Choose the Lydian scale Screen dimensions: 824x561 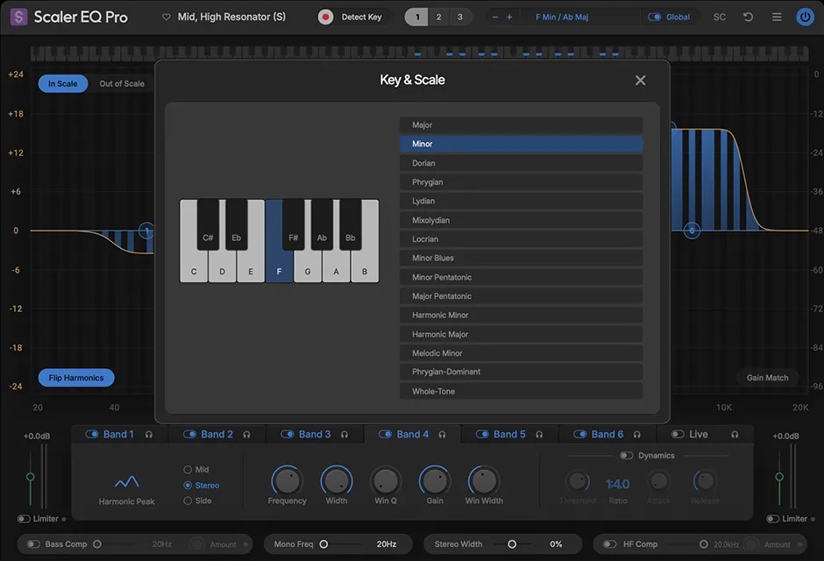521,202
